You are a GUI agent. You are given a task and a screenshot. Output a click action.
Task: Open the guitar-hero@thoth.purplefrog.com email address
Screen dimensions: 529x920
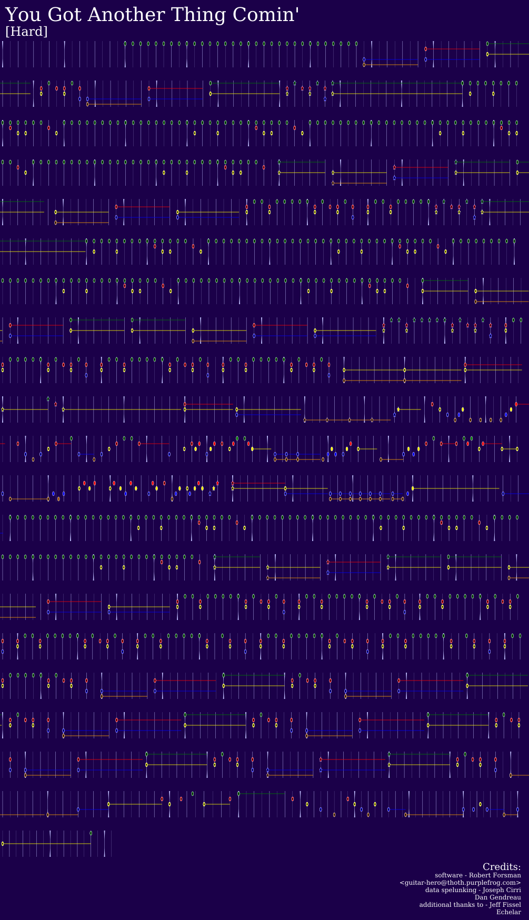tap(460, 883)
